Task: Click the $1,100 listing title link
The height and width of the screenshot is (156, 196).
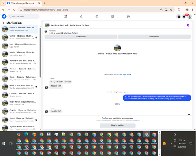Action: point(63,33)
